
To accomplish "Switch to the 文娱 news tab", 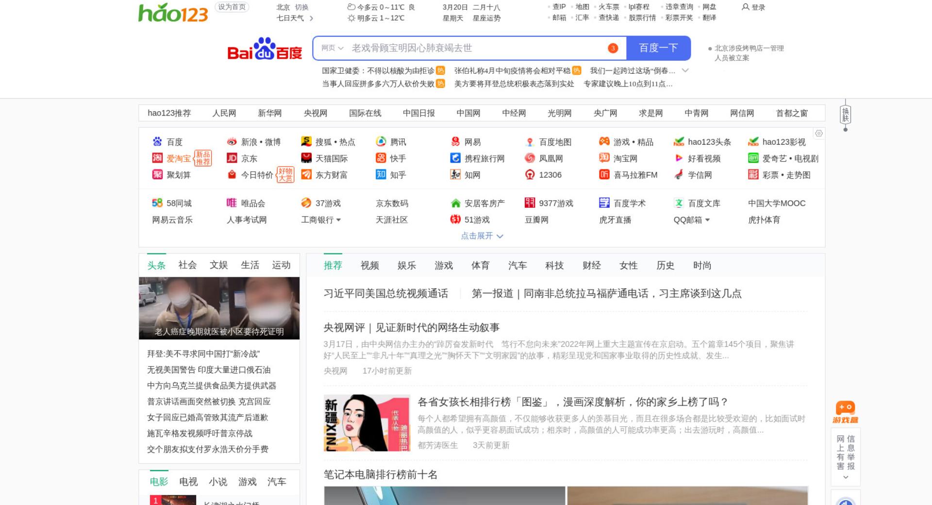I will tap(219, 265).
